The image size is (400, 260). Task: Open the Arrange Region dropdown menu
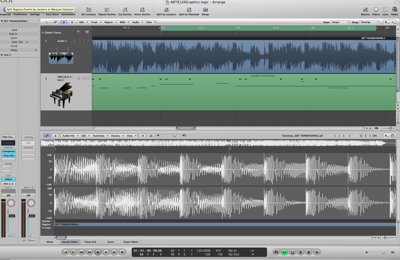[110, 22]
